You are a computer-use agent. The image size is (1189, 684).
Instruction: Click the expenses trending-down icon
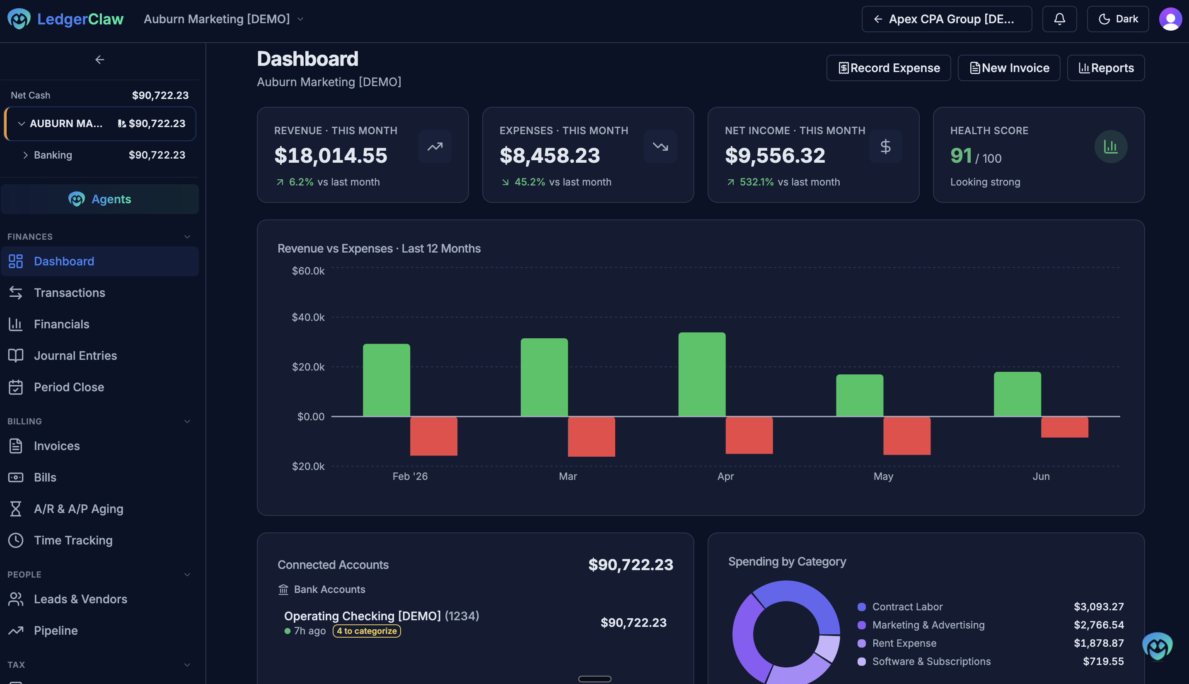point(660,147)
